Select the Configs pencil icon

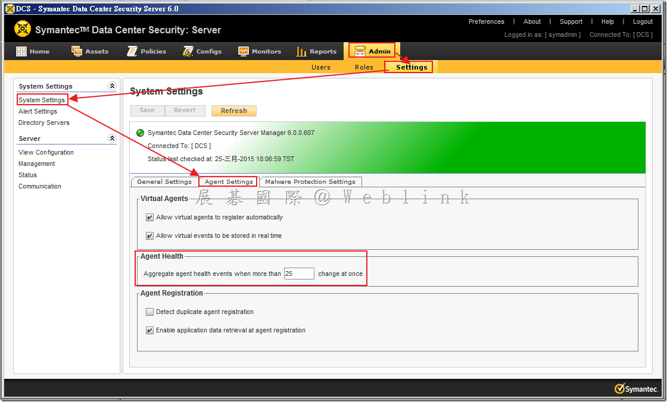pos(188,51)
